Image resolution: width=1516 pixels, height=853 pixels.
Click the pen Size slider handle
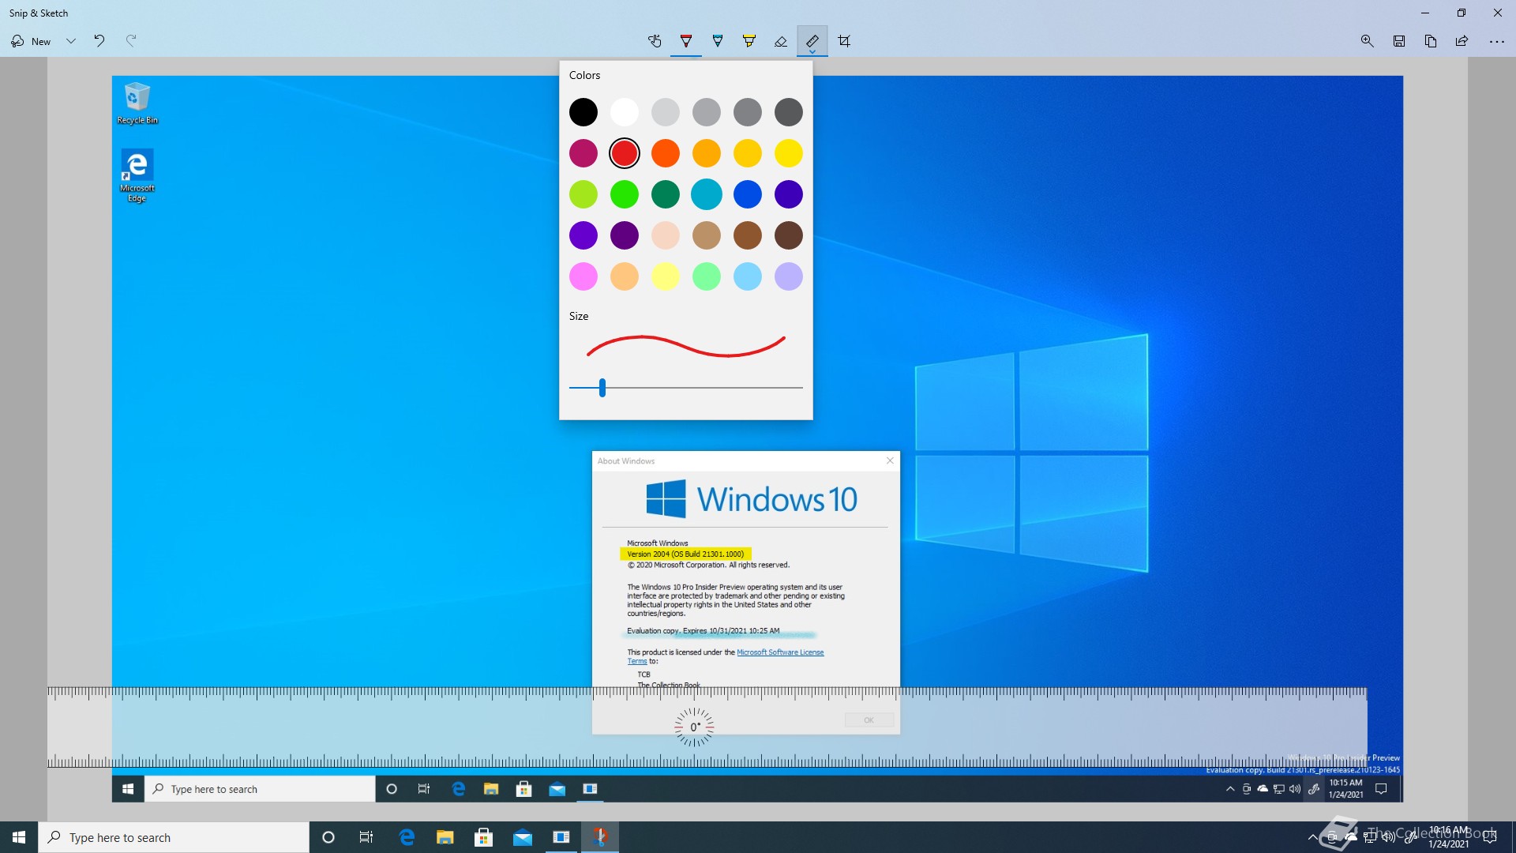click(602, 388)
